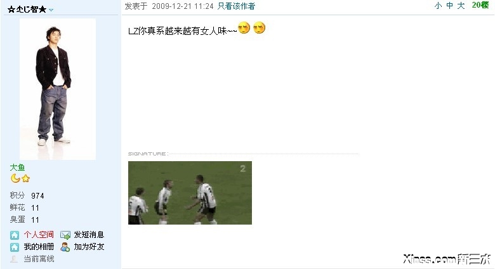Set font size to 小

(438, 6)
